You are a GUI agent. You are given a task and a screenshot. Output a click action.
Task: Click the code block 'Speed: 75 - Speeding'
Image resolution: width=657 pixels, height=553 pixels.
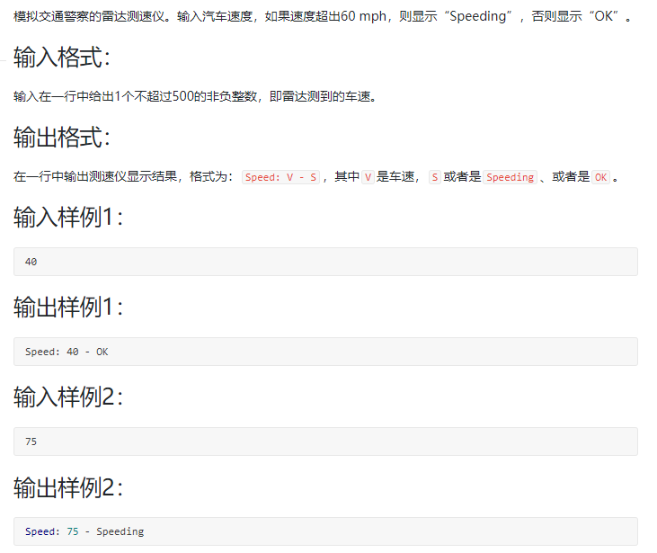(325, 531)
